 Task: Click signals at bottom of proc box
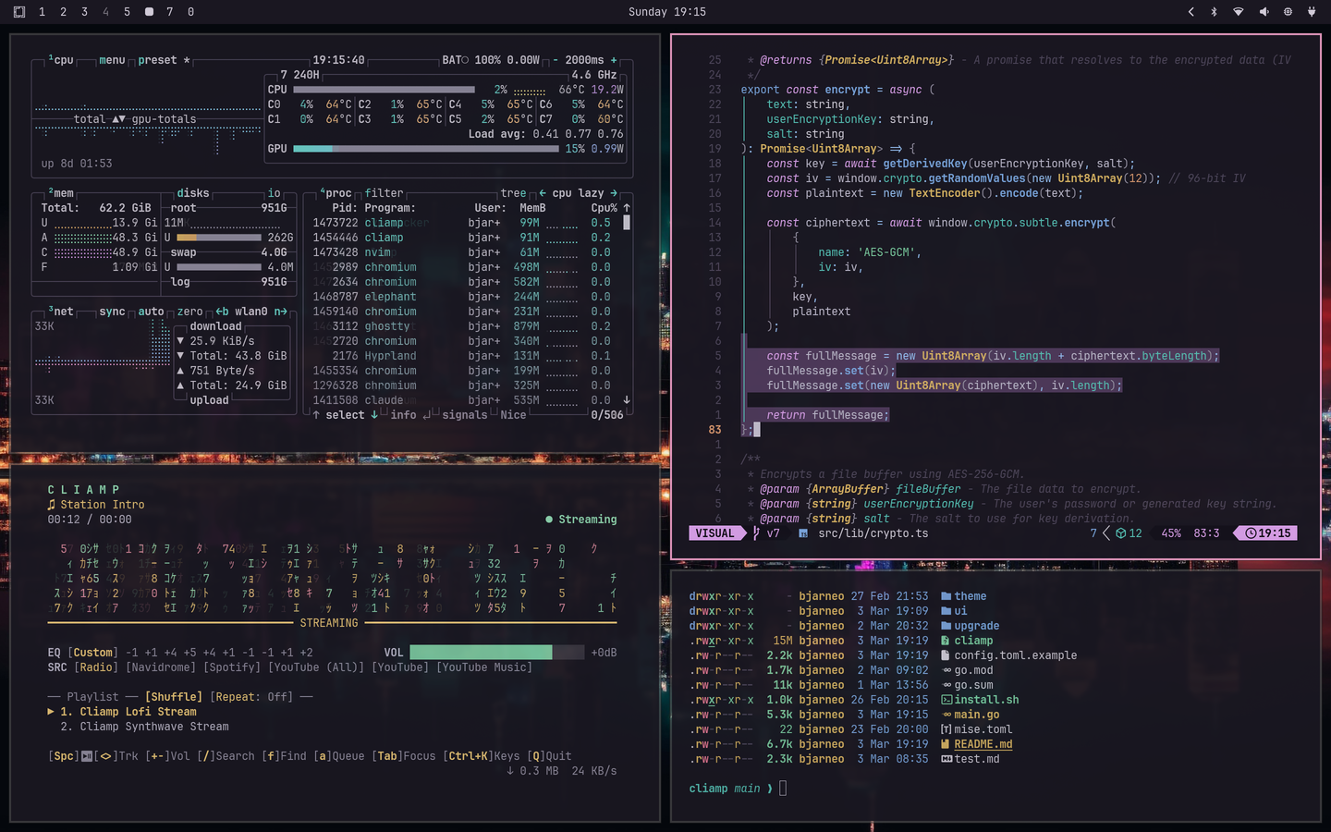[x=464, y=415]
